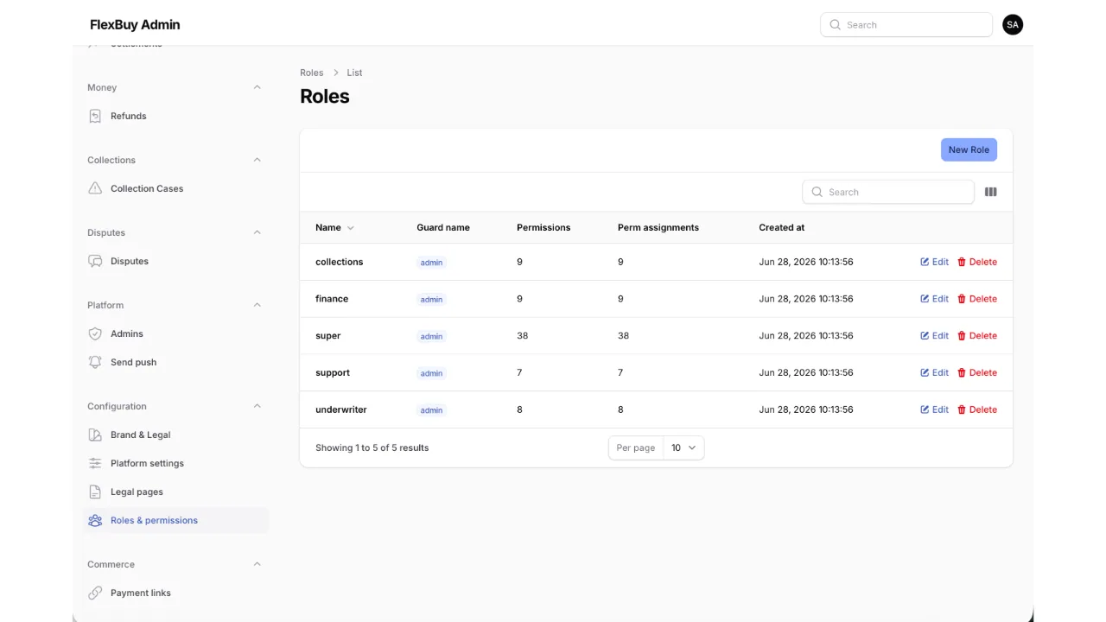Click the Legal pages document icon
Screen dimensions: 1106x622
pos(95,492)
